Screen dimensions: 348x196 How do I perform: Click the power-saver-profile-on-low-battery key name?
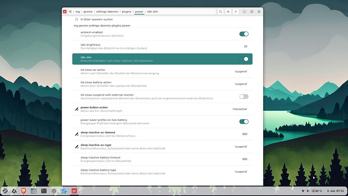click(x=104, y=120)
